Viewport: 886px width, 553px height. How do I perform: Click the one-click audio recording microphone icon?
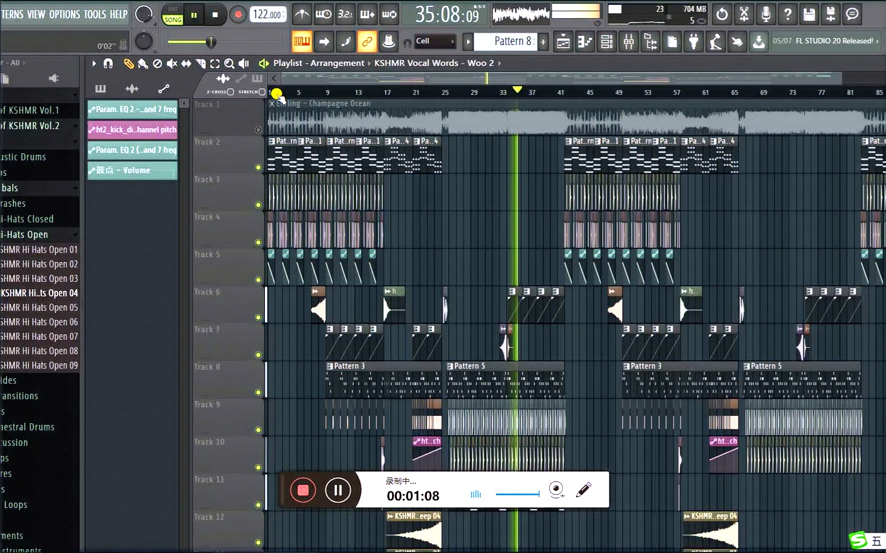click(766, 14)
